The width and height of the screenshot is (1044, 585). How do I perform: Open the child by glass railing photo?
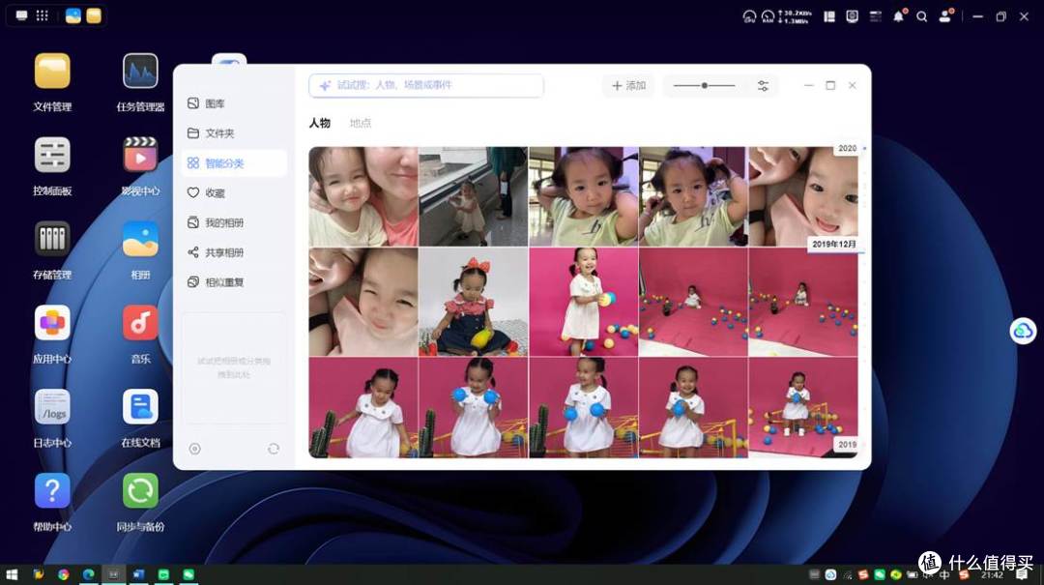pyautogui.click(x=474, y=196)
